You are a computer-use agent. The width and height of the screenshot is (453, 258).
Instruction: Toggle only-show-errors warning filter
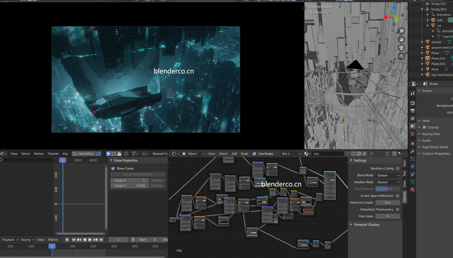119,154
